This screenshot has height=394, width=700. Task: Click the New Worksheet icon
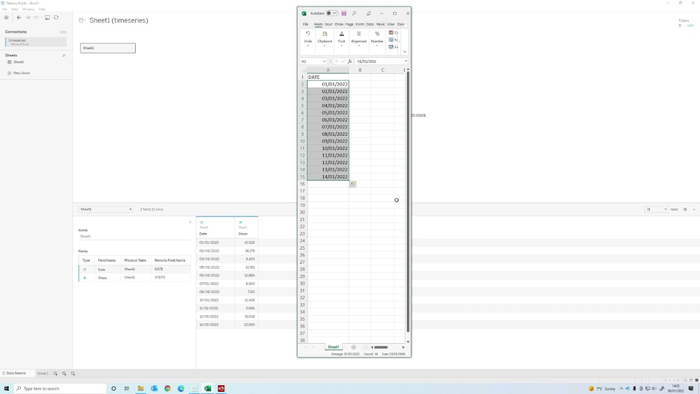click(55, 373)
